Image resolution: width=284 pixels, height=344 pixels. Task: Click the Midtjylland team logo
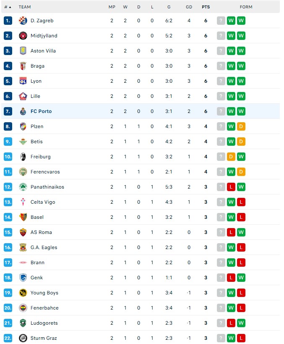23,36
